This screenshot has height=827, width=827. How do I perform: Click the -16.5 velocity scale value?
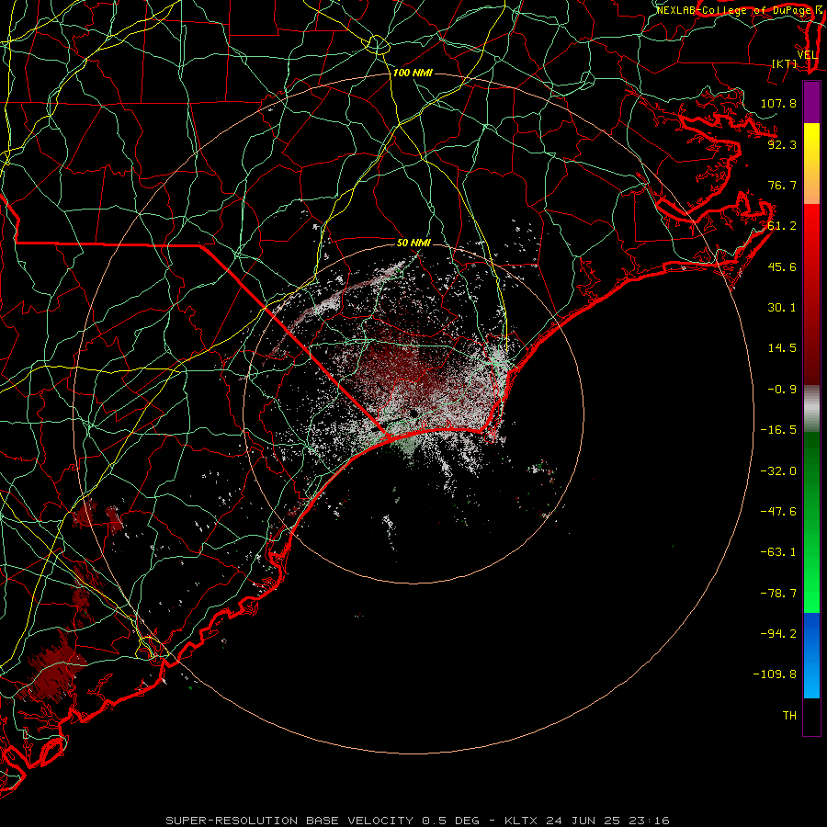pyautogui.click(x=778, y=430)
